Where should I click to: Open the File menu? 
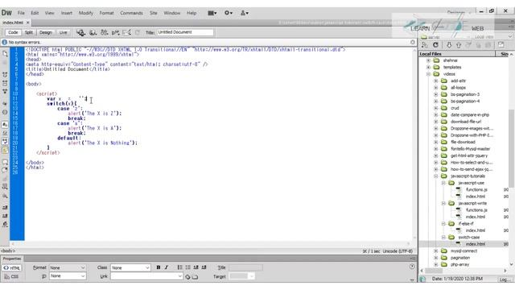[x=21, y=13]
